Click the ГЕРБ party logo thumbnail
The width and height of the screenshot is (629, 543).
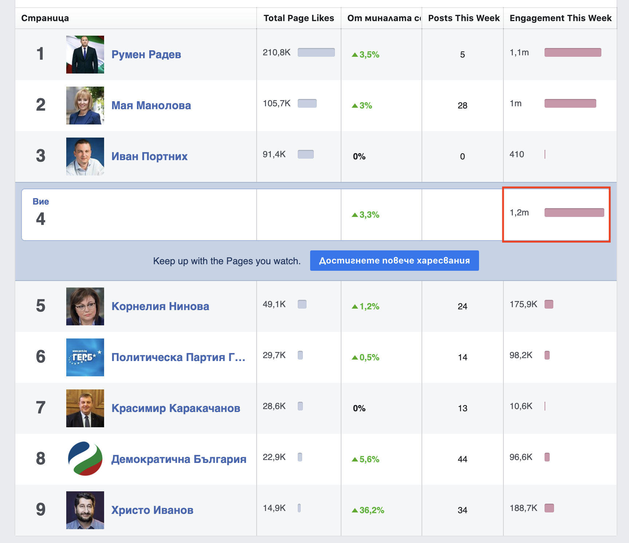point(85,357)
